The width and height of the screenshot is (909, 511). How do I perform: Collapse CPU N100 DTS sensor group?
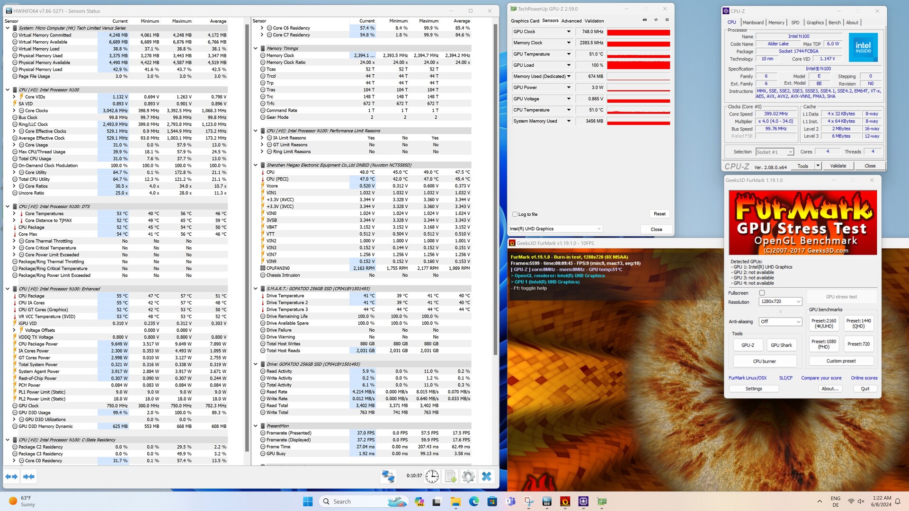pyautogui.click(x=8, y=206)
